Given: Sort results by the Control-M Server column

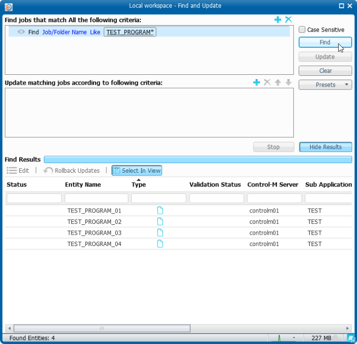Looking at the screenshot, I should (272, 185).
